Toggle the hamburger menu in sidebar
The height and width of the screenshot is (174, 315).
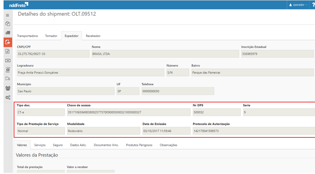(x=8, y=15)
